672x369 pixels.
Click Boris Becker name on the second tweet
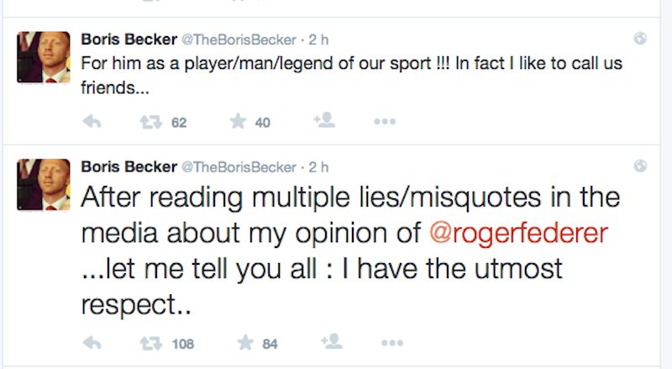point(128,166)
